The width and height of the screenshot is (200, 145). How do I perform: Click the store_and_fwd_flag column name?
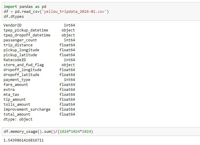24,65
